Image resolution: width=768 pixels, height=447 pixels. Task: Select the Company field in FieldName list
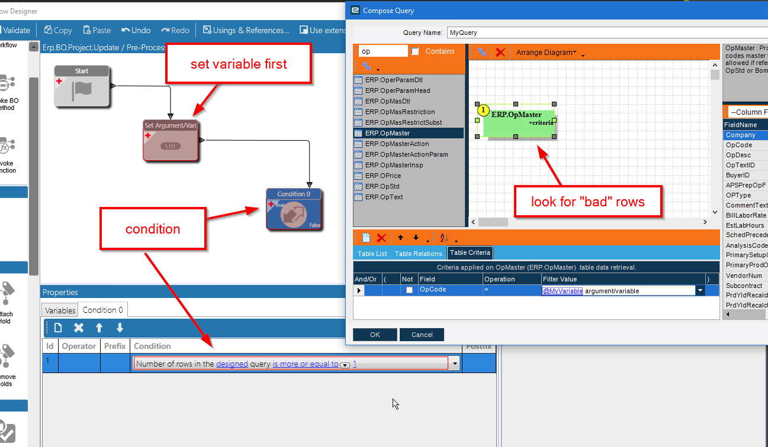tap(745, 135)
